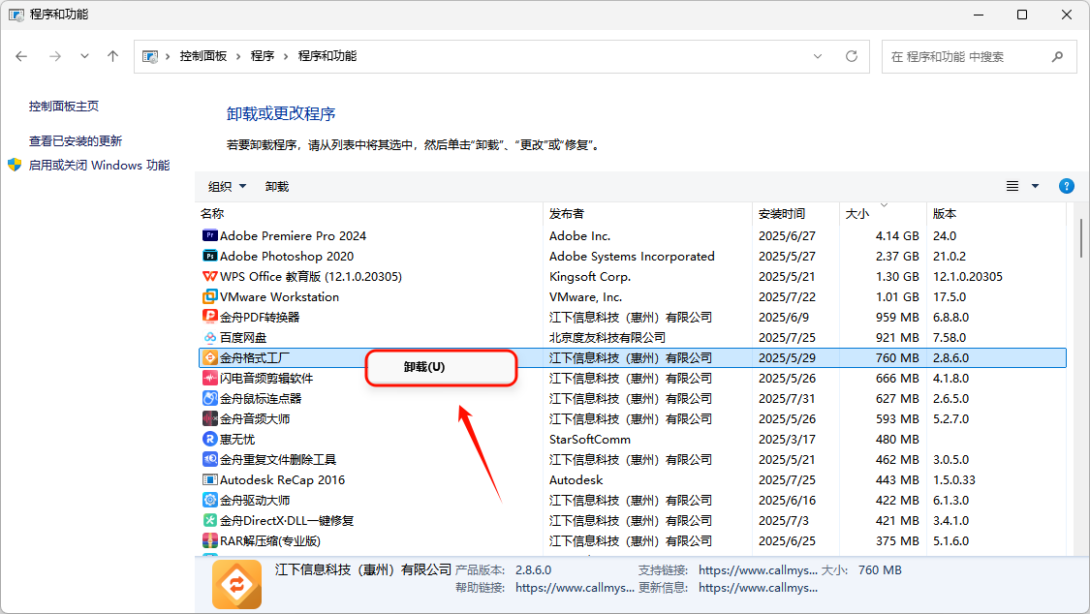The width and height of the screenshot is (1090, 614).
Task: Expand the chevron after 控制面板 breadcrumb
Action: pos(237,56)
